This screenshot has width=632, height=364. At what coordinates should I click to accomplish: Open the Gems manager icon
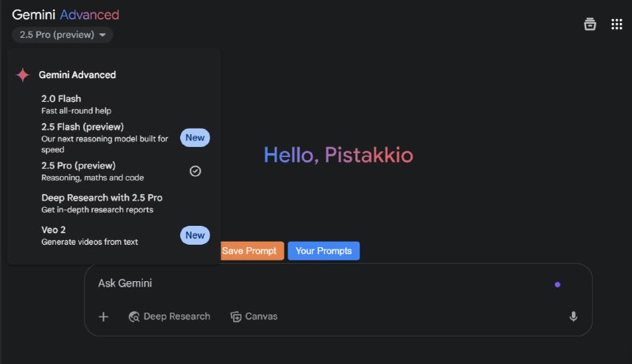[x=589, y=24]
